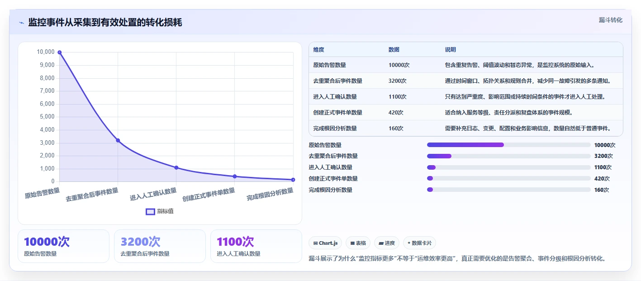Click the description starting 只有达到严重度
The image size is (641, 281).
pyautogui.click(x=526, y=97)
